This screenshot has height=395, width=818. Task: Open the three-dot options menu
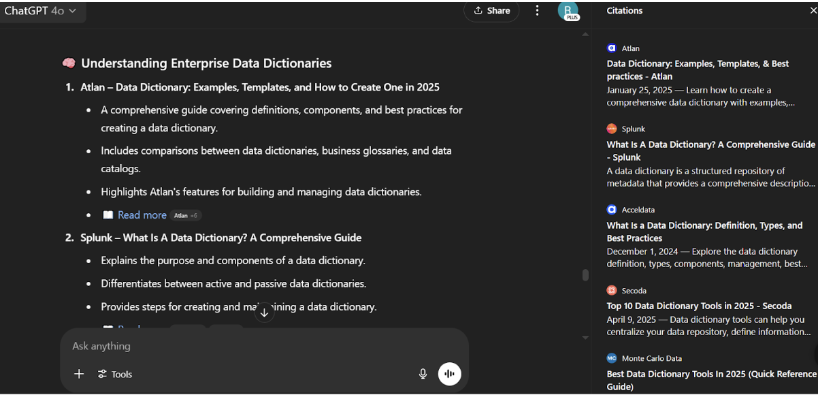point(537,10)
